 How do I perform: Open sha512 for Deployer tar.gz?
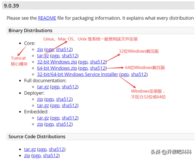pyautogui.click(x=70, y=106)
